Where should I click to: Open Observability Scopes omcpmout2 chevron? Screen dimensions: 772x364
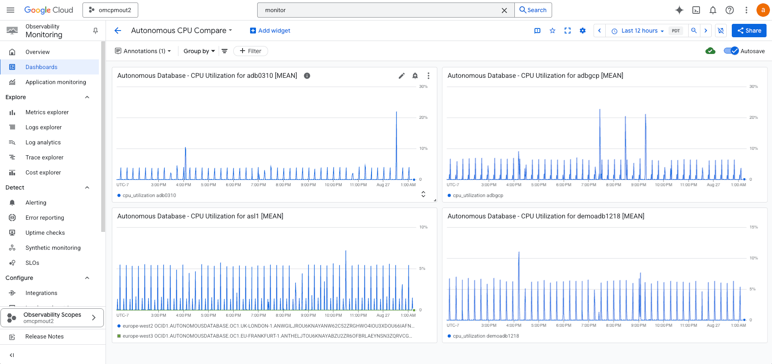[94, 318]
